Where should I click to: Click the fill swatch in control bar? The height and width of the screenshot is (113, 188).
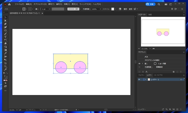click(x=24, y=9)
